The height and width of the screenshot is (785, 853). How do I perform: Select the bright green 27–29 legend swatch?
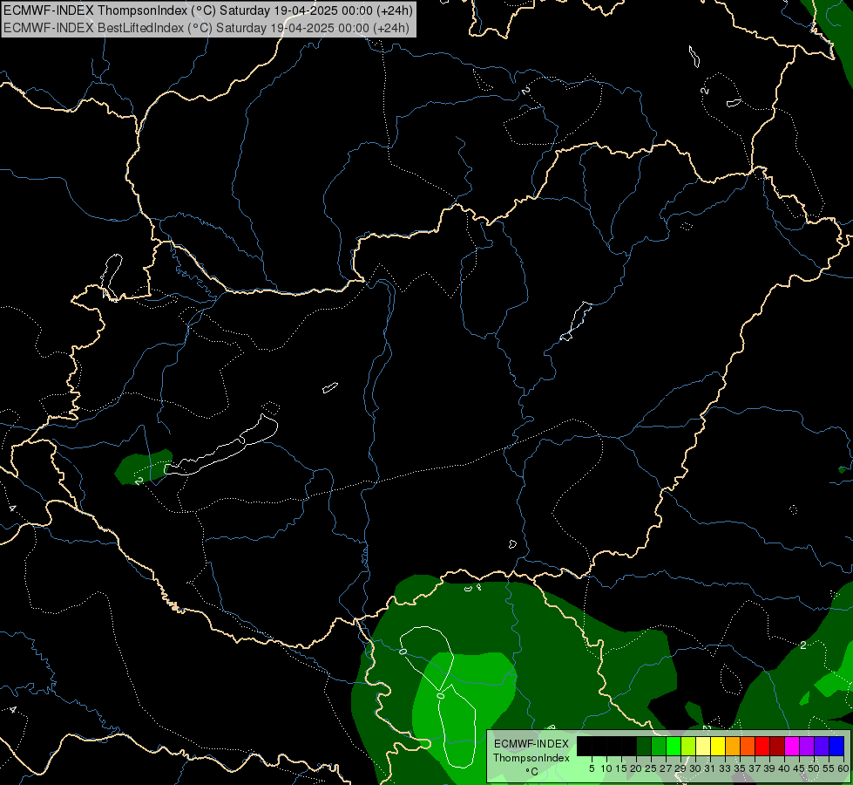click(x=674, y=746)
